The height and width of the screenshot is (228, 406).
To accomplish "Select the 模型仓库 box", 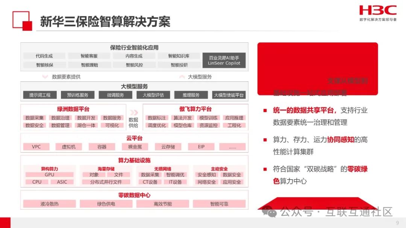I will pyautogui.click(x=183, y=125).
